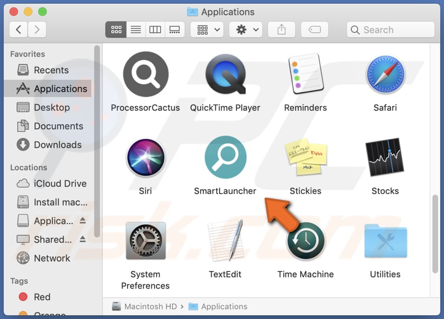Select the TextEdit app icon

click(225, 240)
